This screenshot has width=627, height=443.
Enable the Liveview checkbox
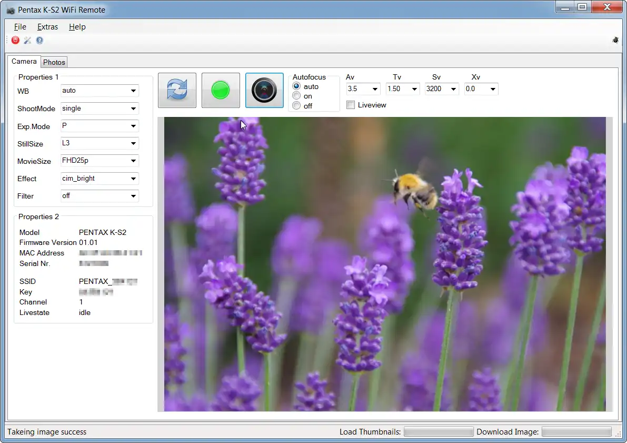click(x=351, y=105)
